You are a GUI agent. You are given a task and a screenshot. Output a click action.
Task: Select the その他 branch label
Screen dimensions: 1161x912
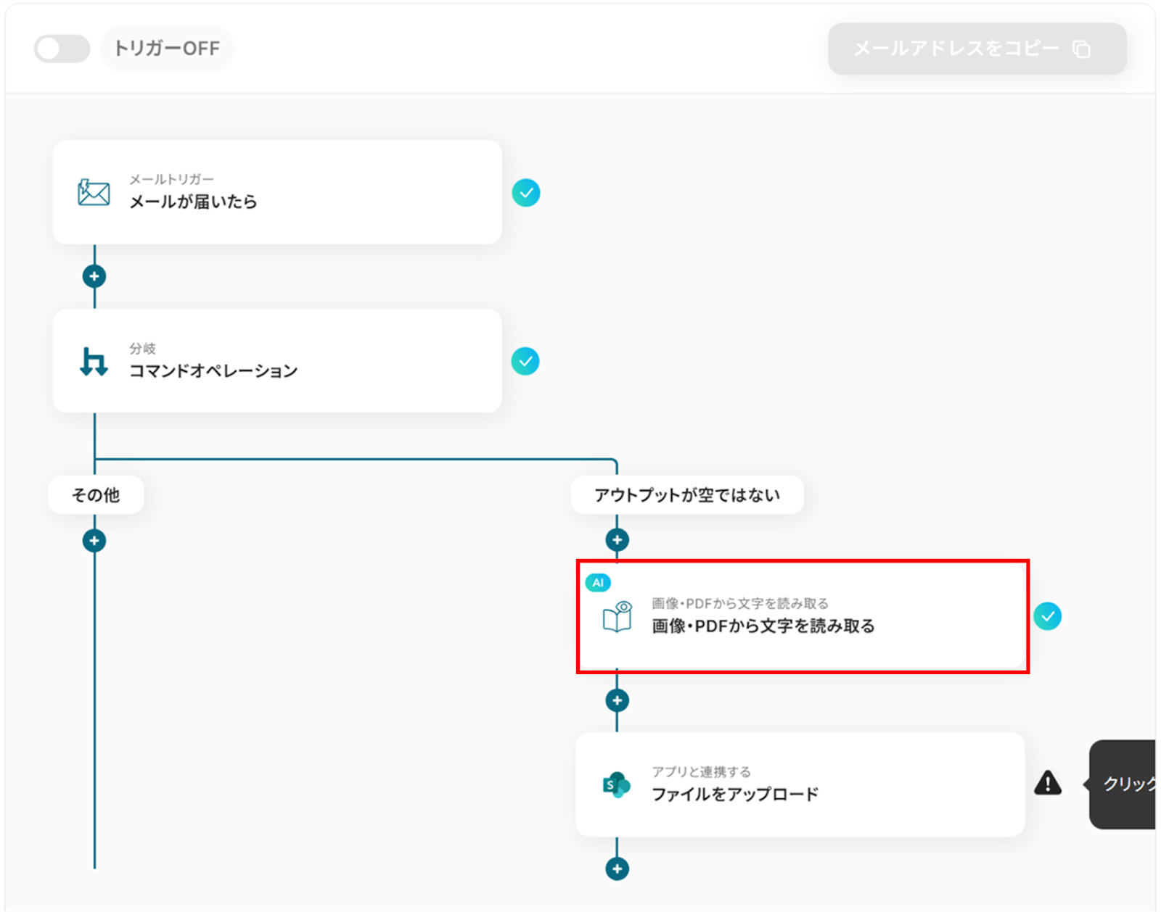coord(96,495)
